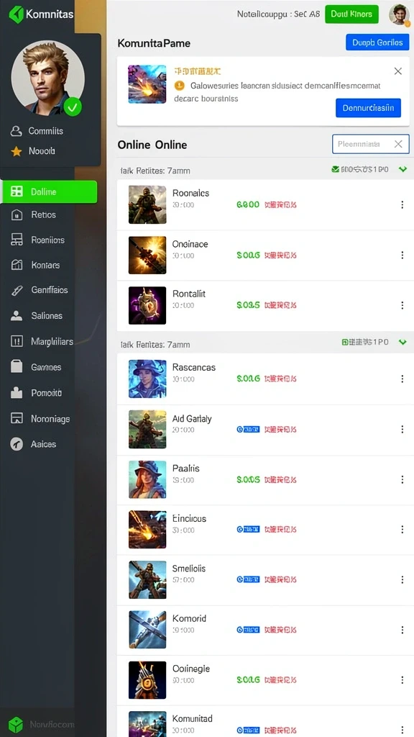The height and width of the screenshot is (737, 414).
Task: Open the more options menu for Ald Garialy
Action: [x=402, y=429]
